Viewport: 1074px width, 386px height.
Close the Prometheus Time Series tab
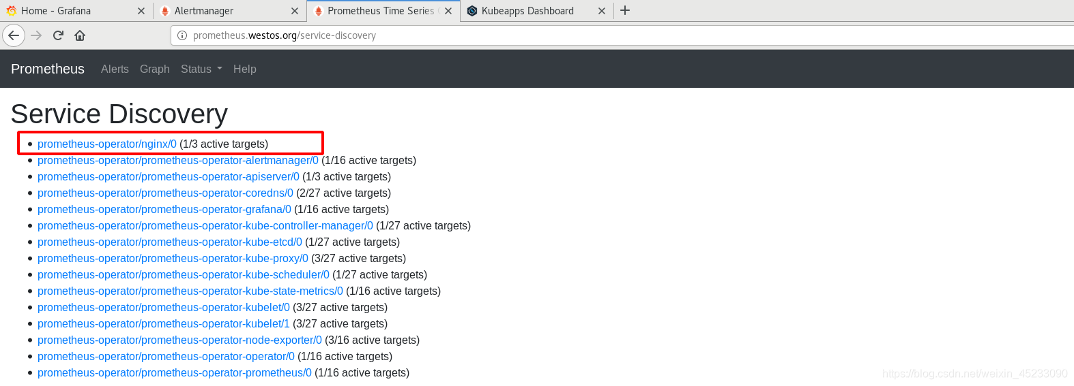click(448, 11)
